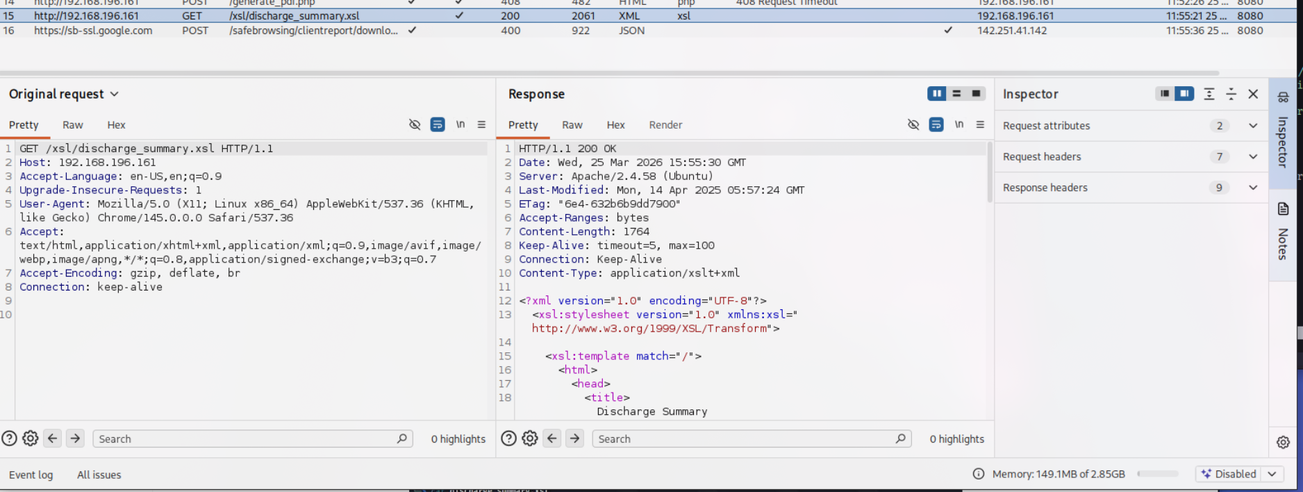Open search settings gear in response pane
1303x492 pixels.
click(530, 438)
